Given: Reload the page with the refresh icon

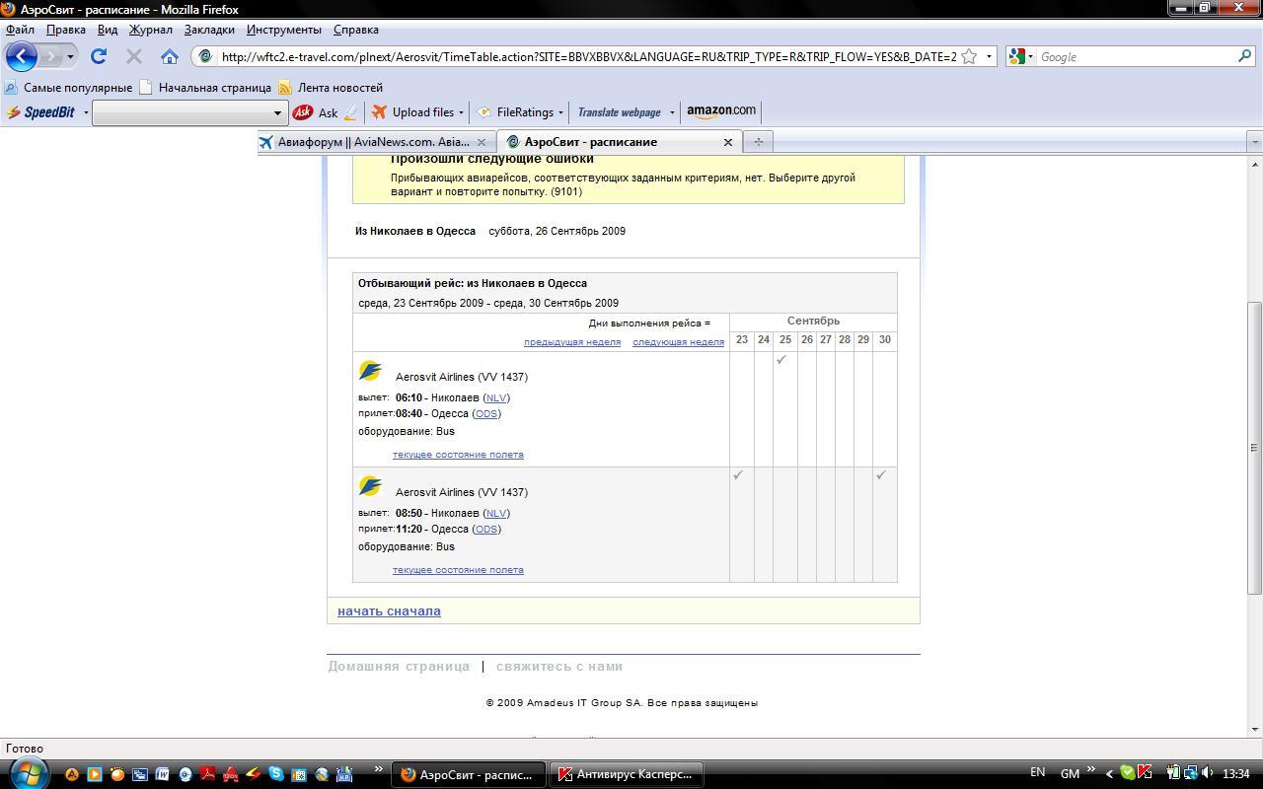Looking at the screenshot, I should click(x=99, y=56).
